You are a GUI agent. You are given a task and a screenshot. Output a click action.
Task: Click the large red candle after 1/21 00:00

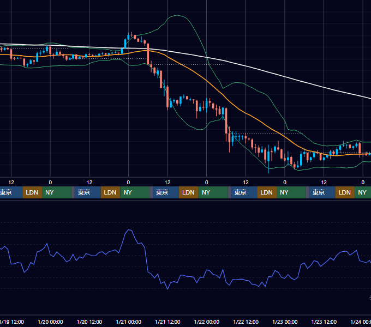click(148, 54)
